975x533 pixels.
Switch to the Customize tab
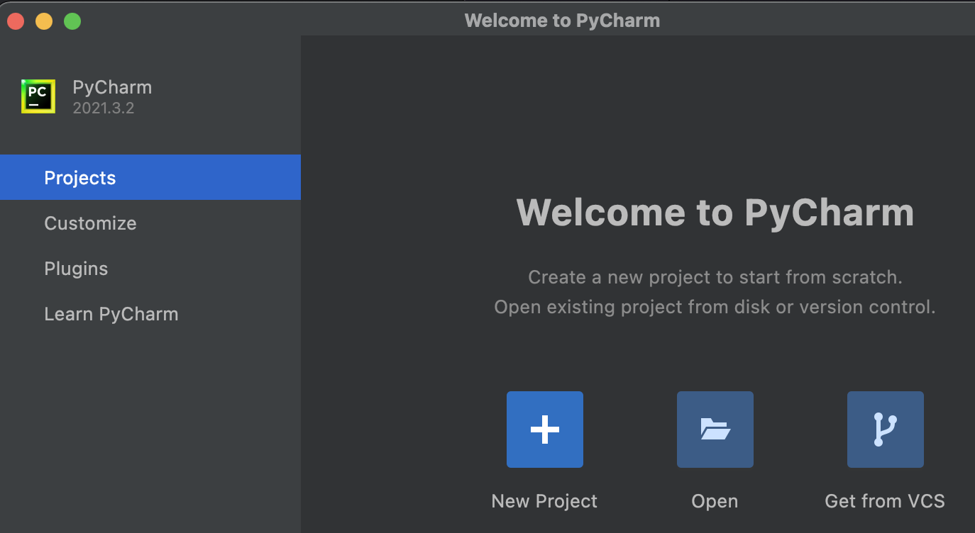pos(150,223)
